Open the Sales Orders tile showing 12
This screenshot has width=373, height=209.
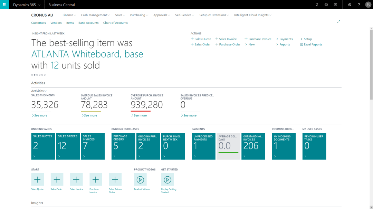(x=68, y=146)
